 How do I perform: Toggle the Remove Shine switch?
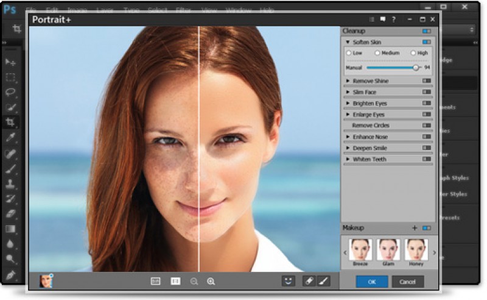[426, 80]
